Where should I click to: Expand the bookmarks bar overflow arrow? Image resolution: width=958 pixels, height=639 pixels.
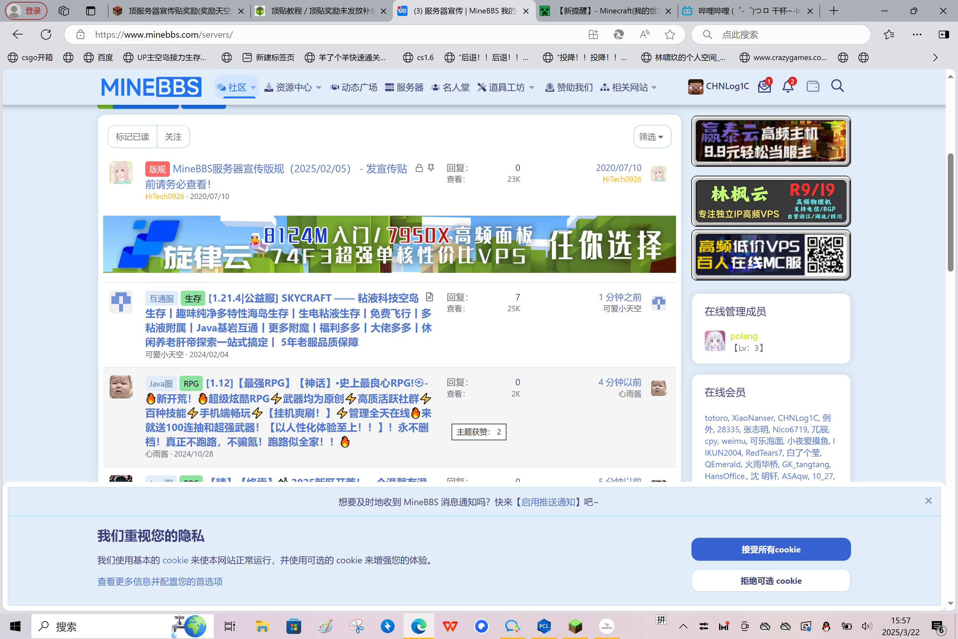point(935,58)
